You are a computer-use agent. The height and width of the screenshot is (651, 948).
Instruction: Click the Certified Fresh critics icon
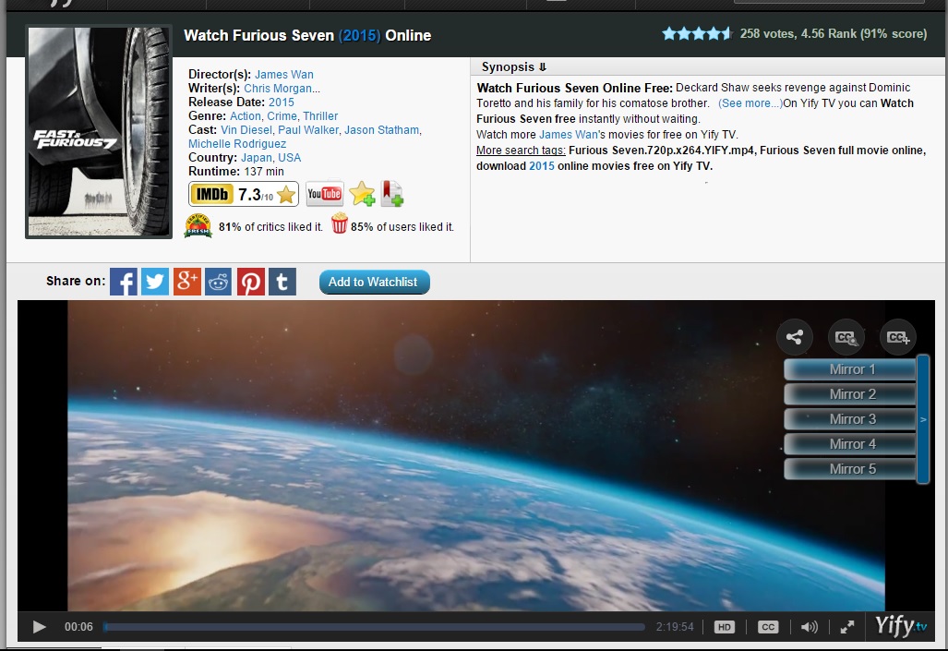tap(198, 225)
